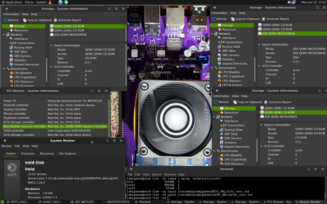The image size is (327, 204).
Task: Open View menu in top-left Storage window
Action: coord(25,14)
